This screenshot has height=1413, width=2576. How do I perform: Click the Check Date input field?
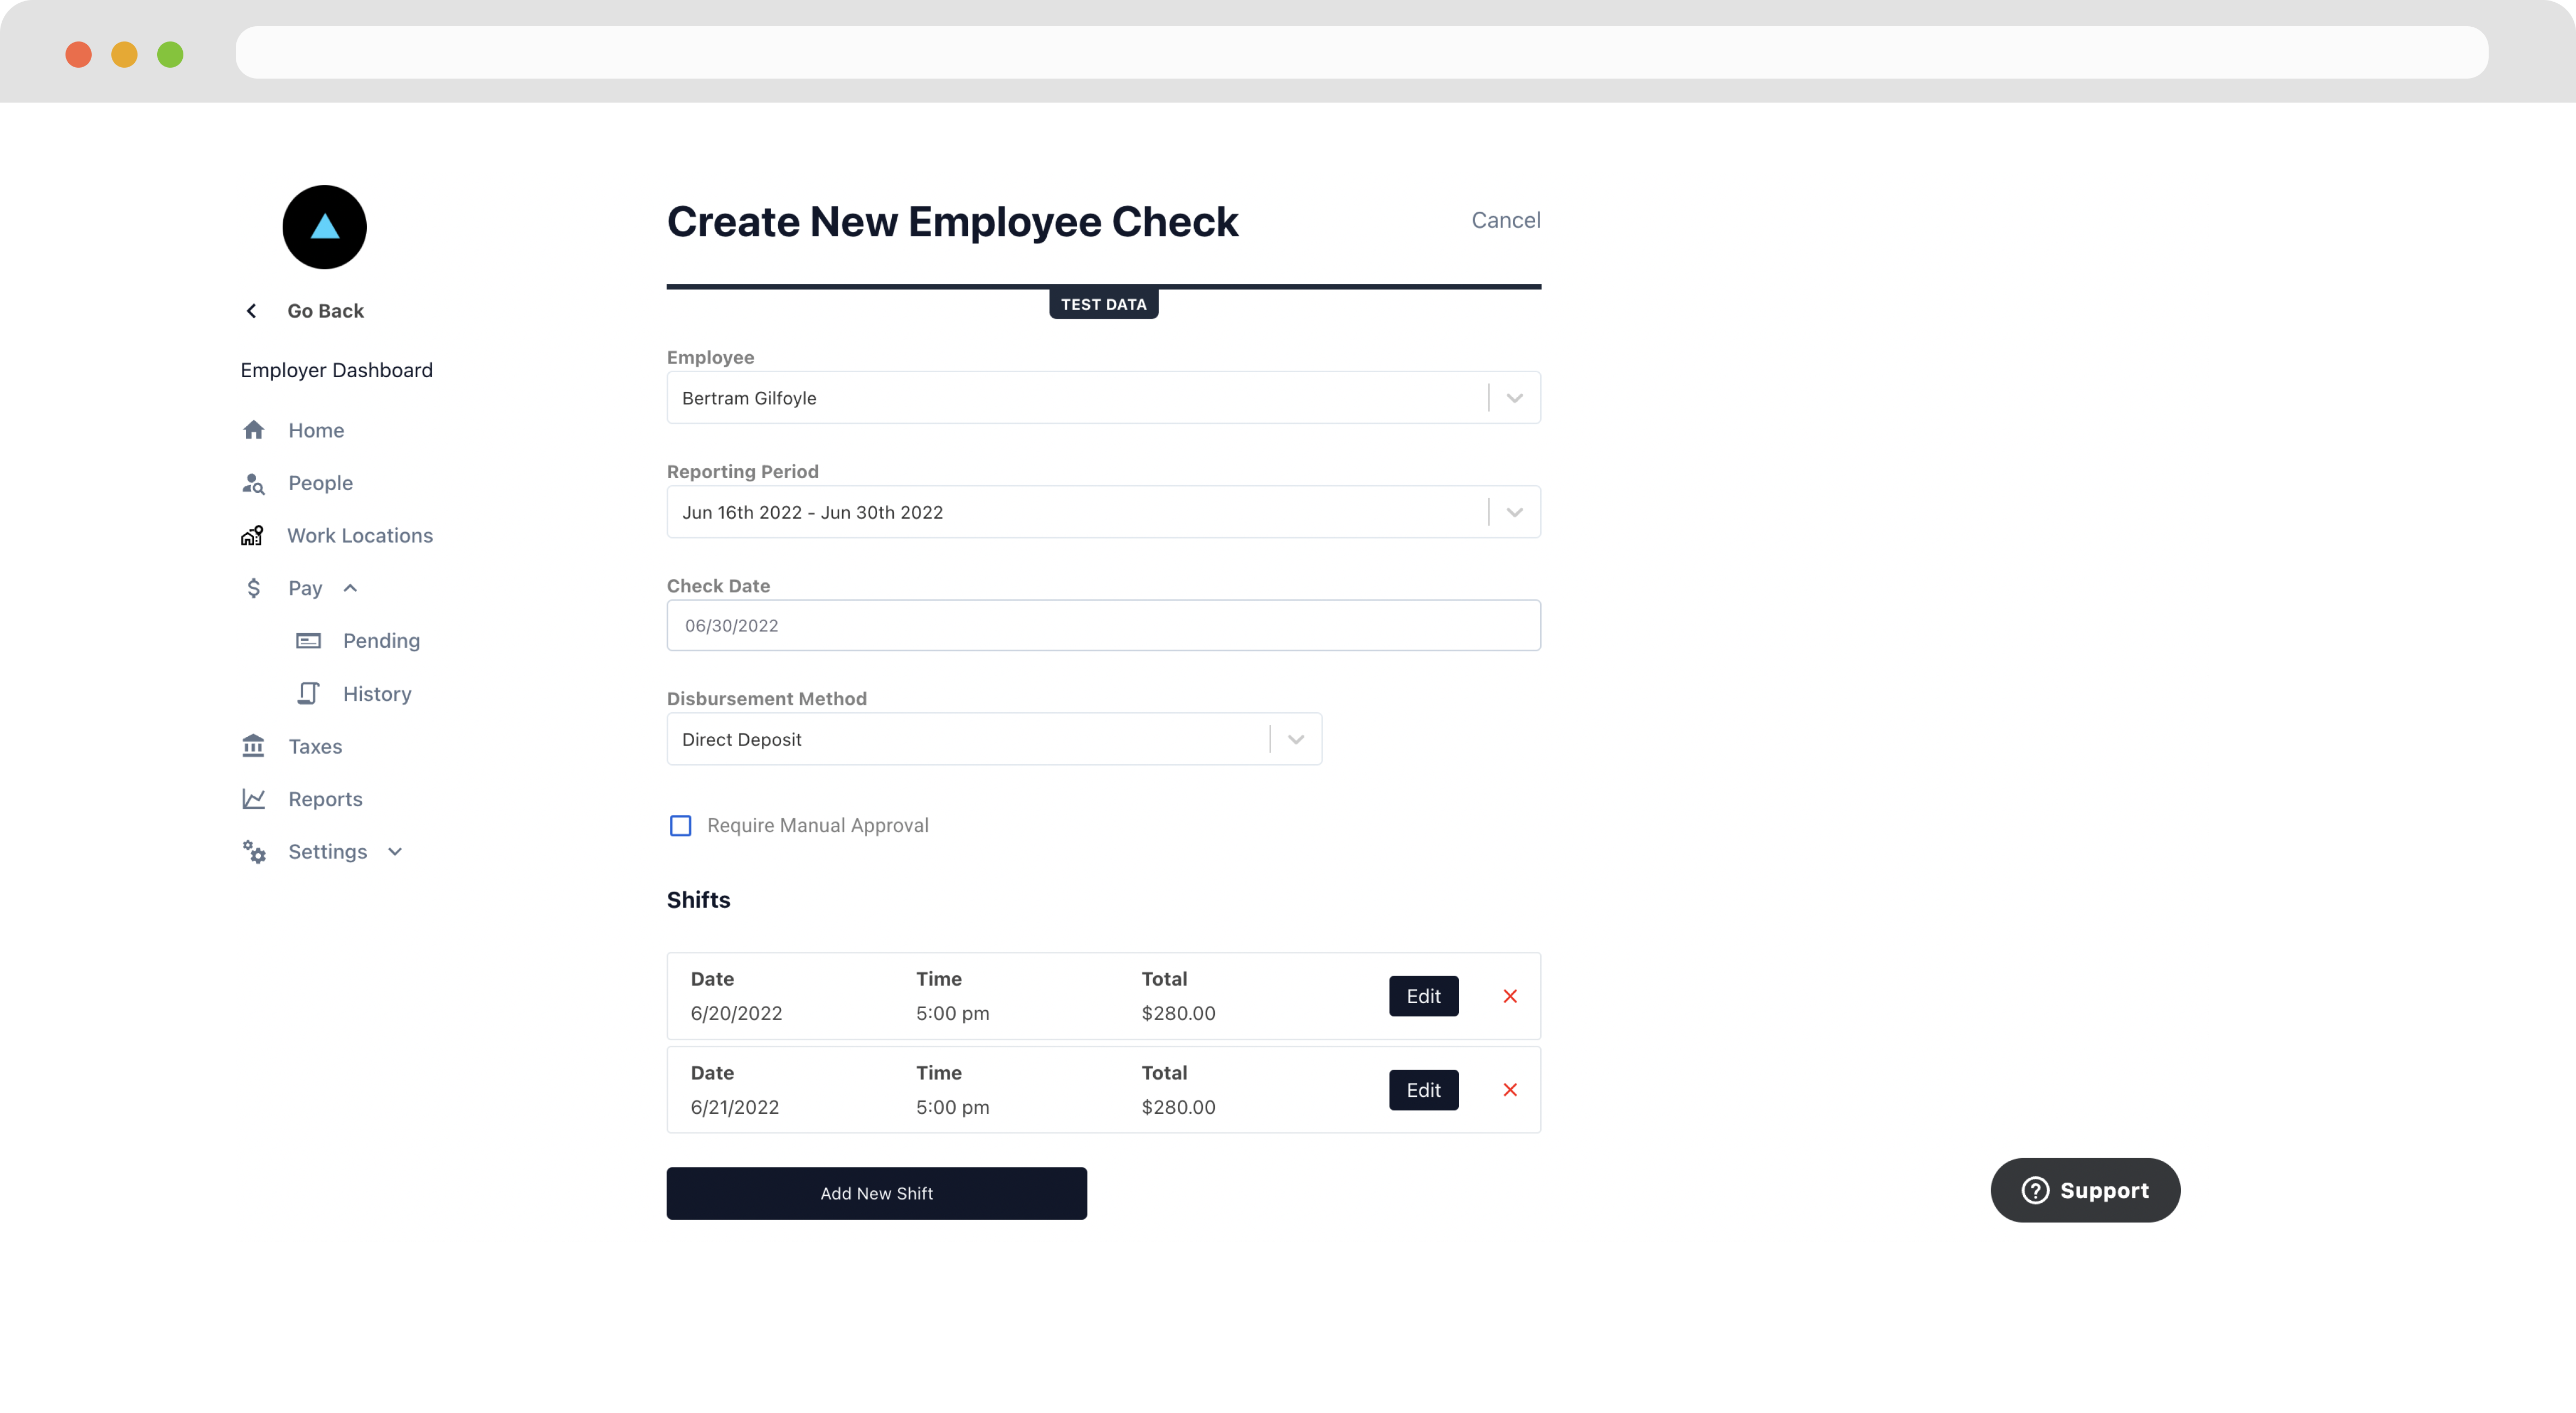(1103, 625)
